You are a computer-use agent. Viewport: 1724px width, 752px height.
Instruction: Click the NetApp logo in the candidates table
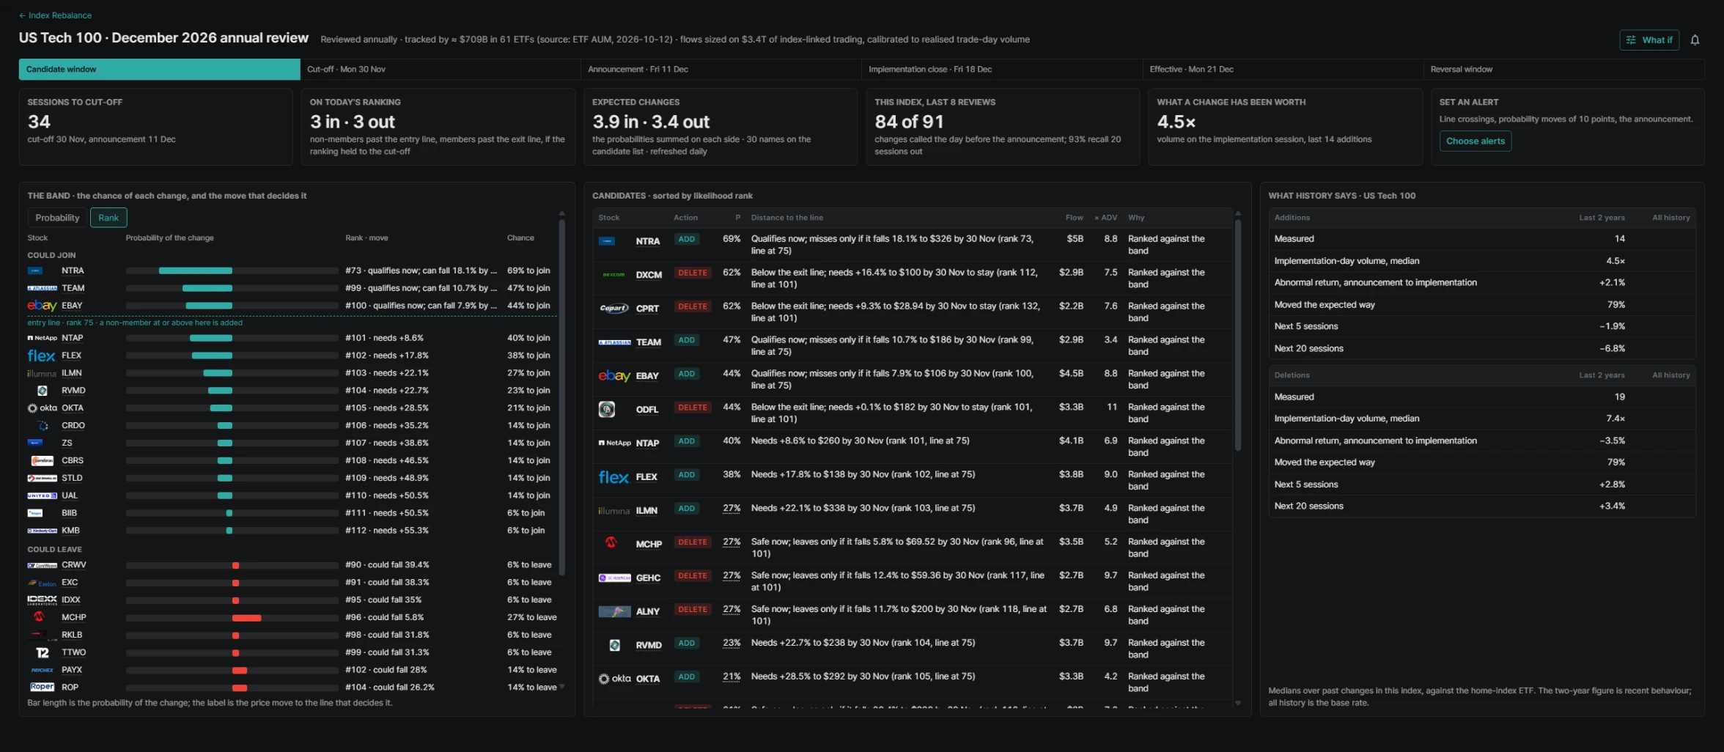click(x=614, y=443)
